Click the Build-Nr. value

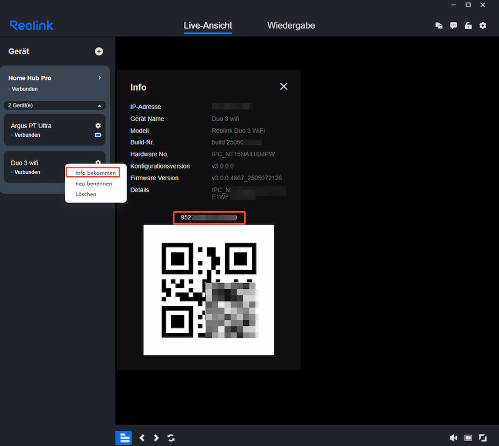236,142
